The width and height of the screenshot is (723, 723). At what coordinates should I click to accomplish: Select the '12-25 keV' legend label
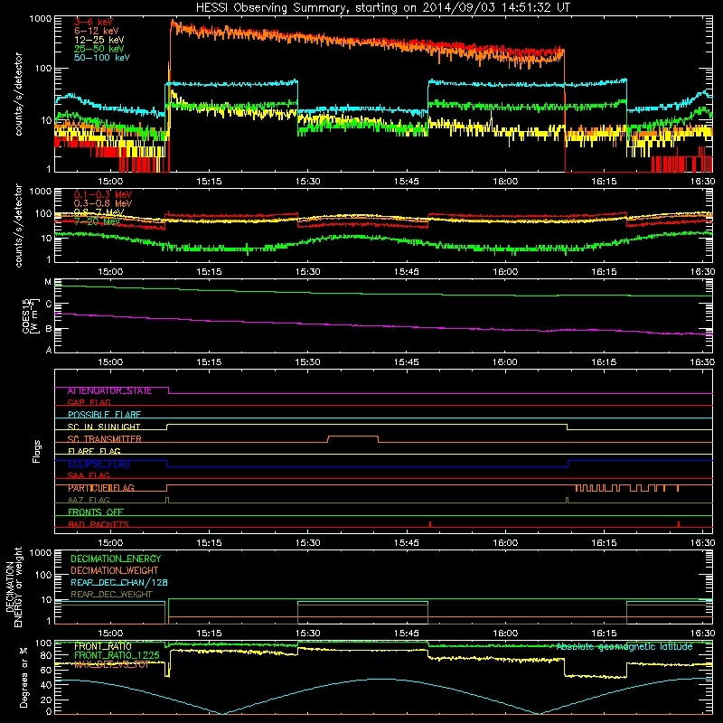pos(99,40)
